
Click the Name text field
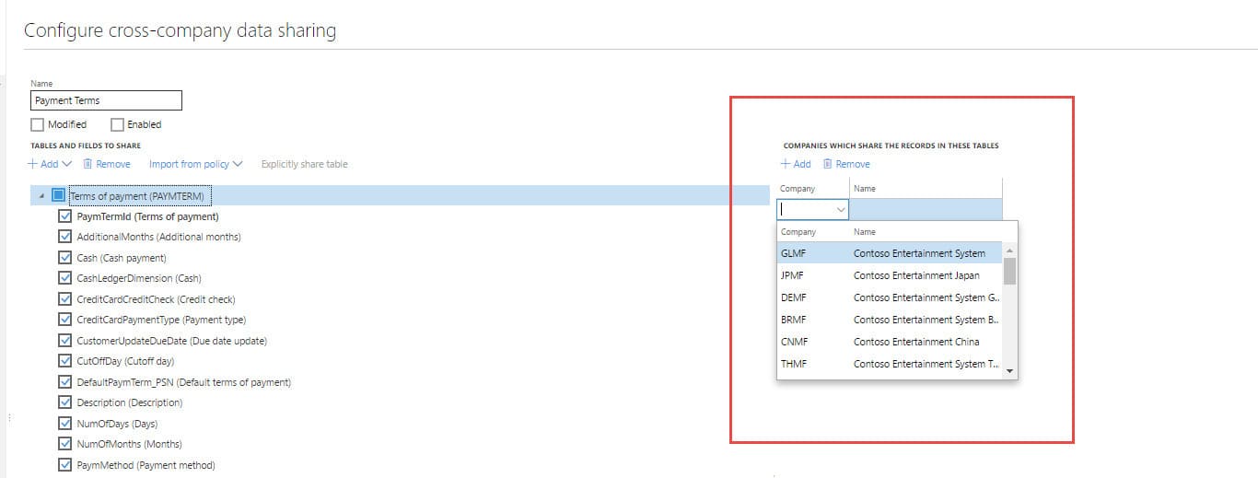[x=106, y=100]
